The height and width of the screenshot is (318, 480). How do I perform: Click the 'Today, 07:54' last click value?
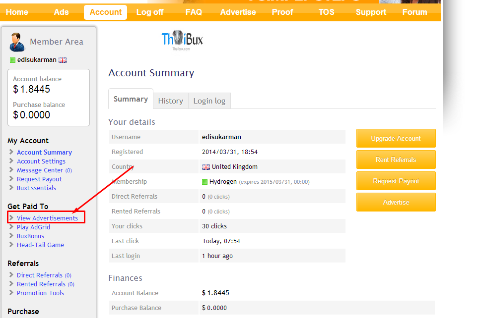pyautogui.click(x=221, y=241)
